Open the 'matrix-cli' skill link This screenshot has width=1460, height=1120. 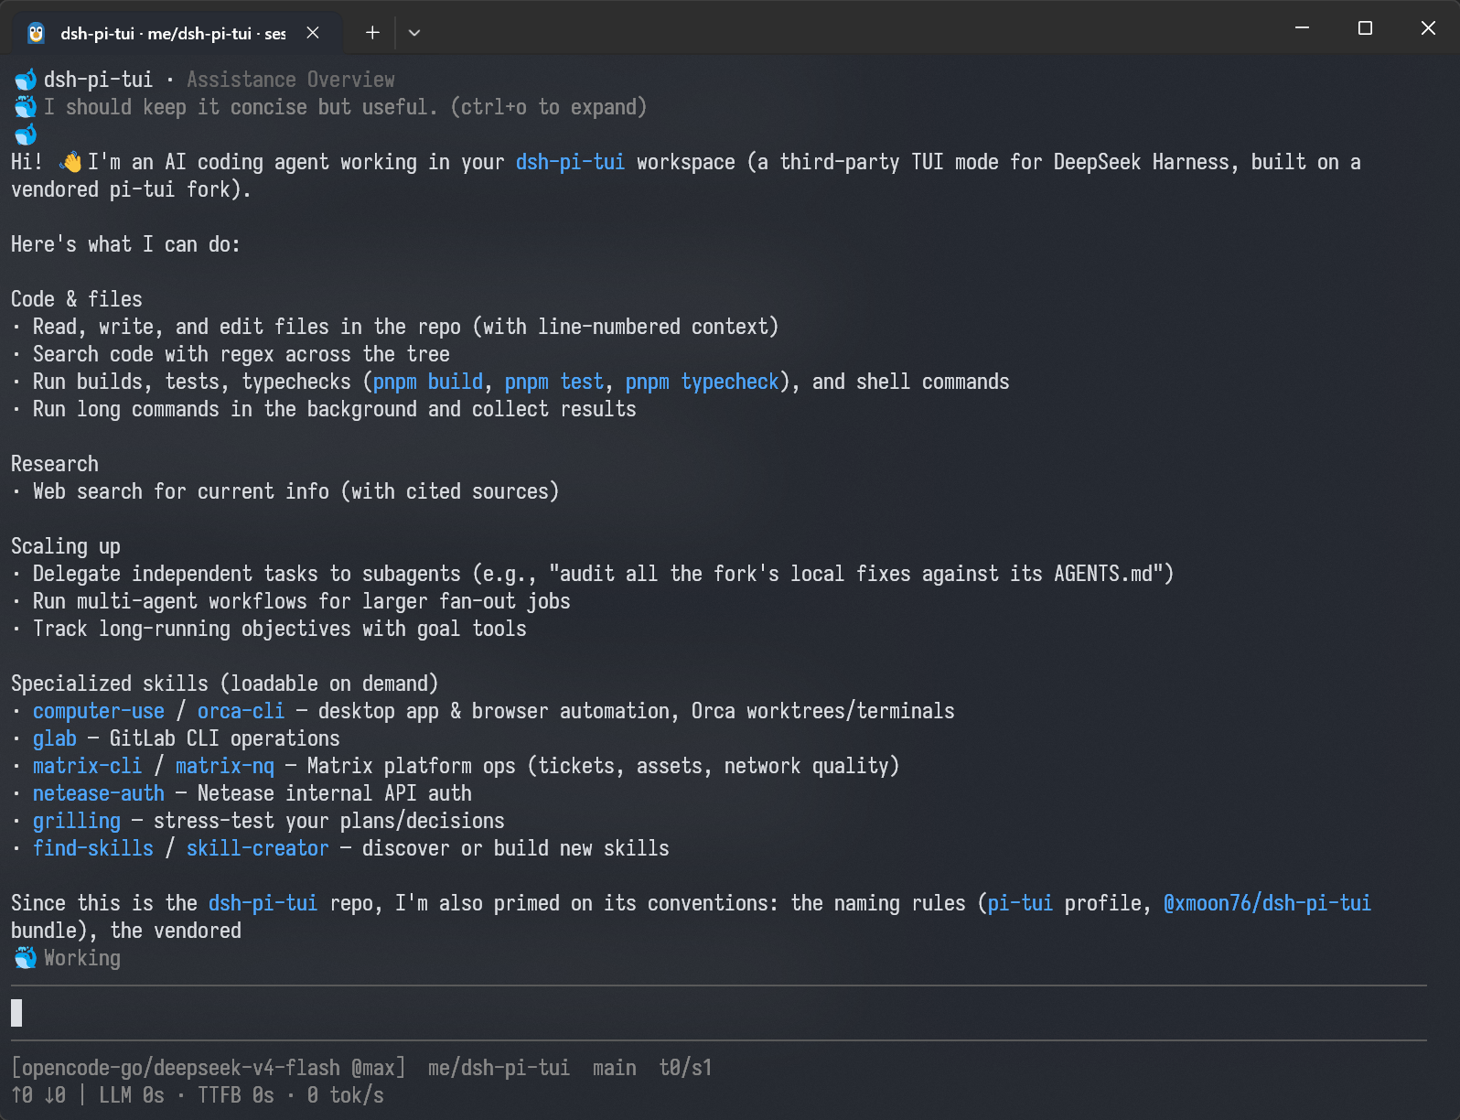(x=88, y=766)
